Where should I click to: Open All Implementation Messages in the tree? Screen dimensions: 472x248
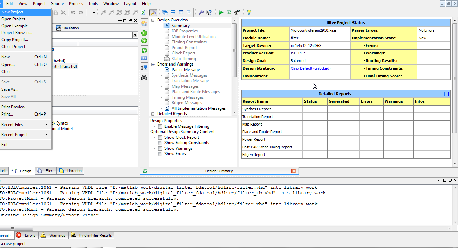tap(199, 108)
